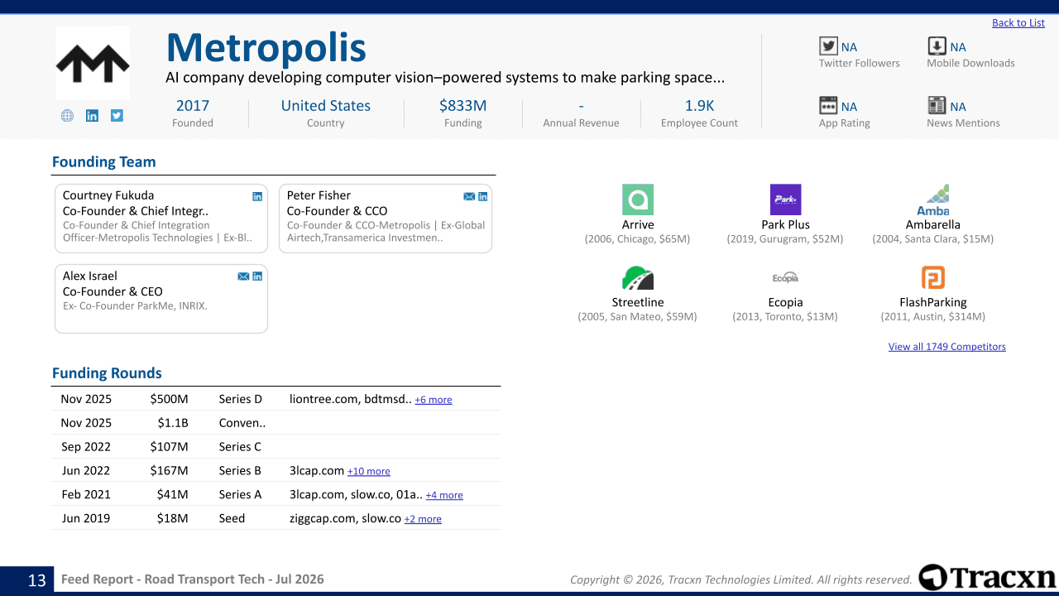This screenshot has height=596, width=1059.
Task: Open Alex Israel's LinkedIn icon
Action: pos(257,276)
